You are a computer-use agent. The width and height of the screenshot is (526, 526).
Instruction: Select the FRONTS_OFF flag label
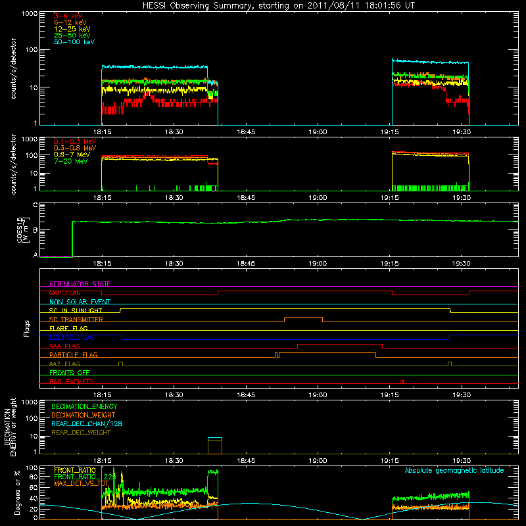(70, 372)
